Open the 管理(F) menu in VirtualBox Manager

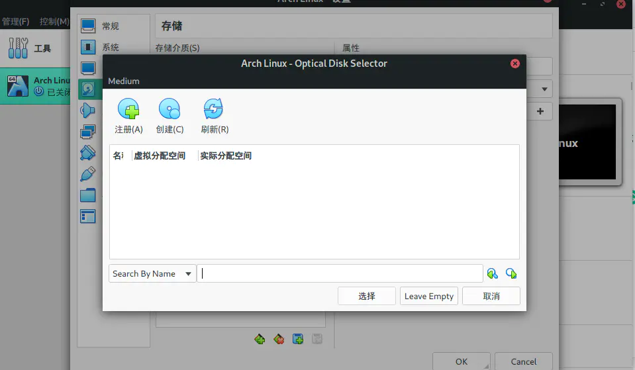click(x=16, y=21)
